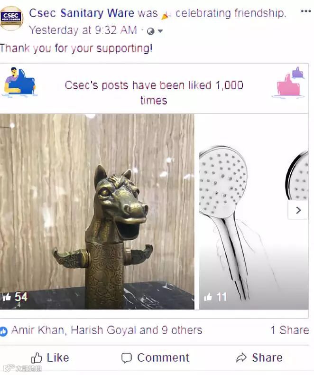Click the CSEC page profile picture
The image size is (314, 375).
point(11,18)
